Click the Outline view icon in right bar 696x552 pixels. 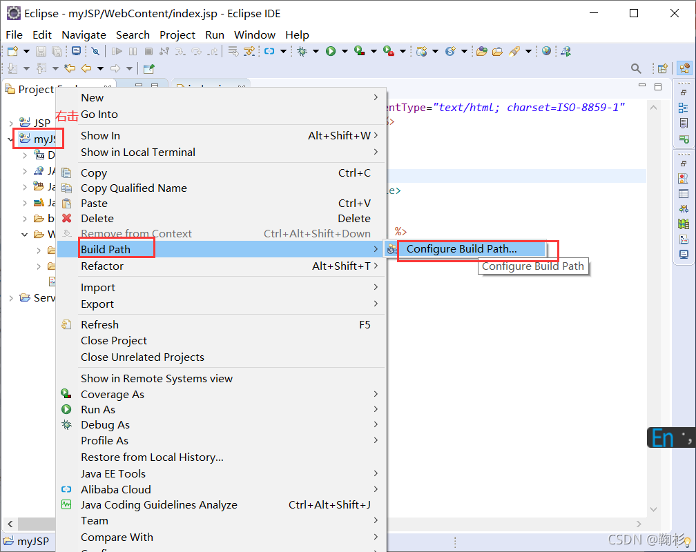[x=684, y=108]
